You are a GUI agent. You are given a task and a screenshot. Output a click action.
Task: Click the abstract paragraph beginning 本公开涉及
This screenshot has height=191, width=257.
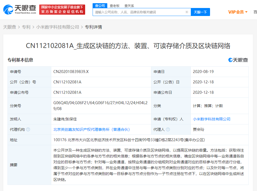(x=149, y=165)
